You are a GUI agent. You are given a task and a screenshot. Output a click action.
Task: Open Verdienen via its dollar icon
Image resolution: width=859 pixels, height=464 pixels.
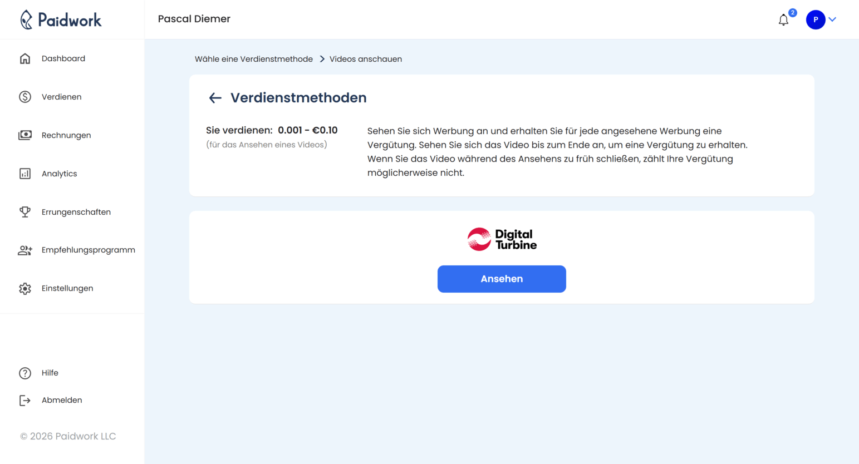[x=25, y=96]
